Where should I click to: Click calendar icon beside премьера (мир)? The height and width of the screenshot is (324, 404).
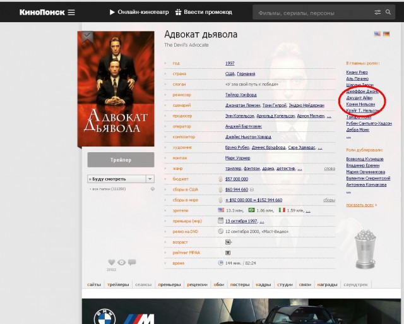pyautogui.click(x=220, y=220)
